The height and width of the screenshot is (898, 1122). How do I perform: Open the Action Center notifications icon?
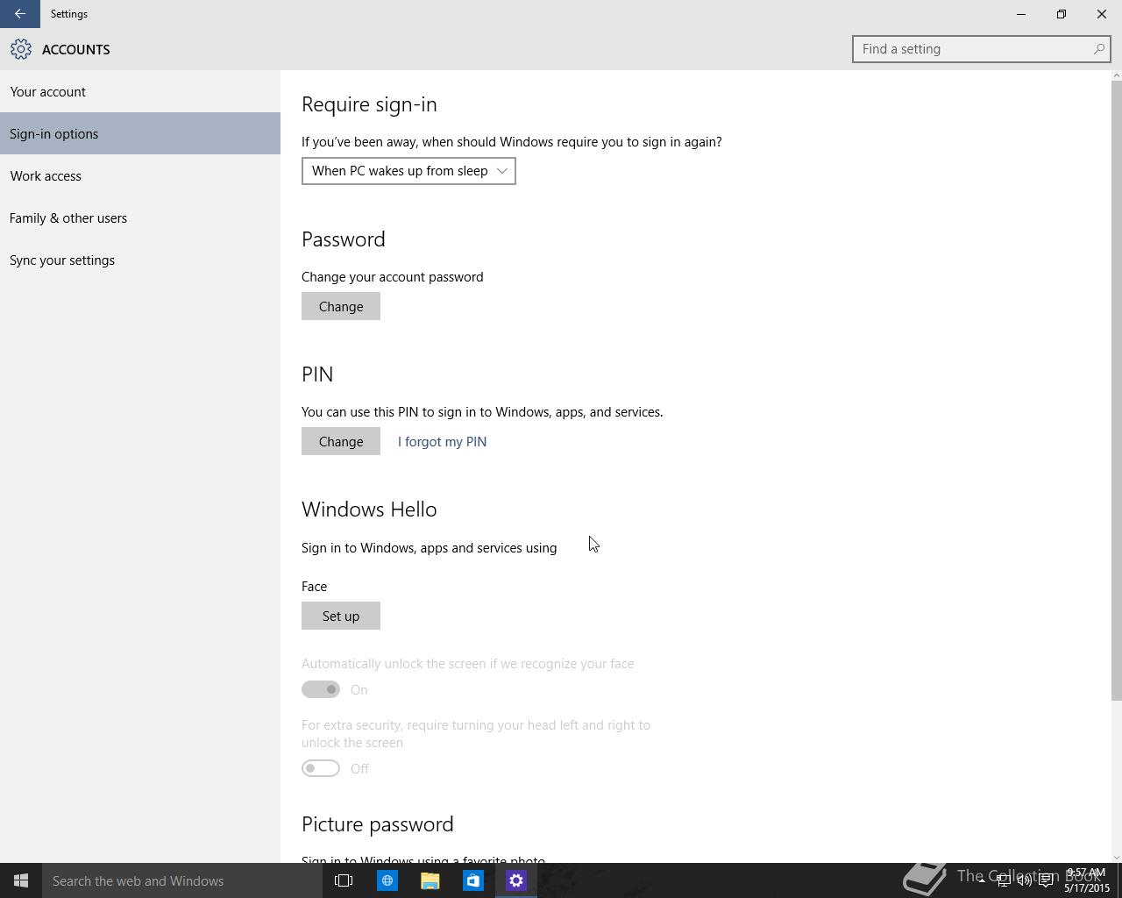click(x=1046, y=880)
